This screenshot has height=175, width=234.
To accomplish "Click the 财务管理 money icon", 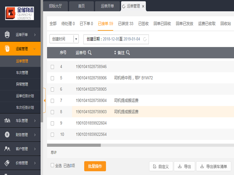I will click(7, 134).
